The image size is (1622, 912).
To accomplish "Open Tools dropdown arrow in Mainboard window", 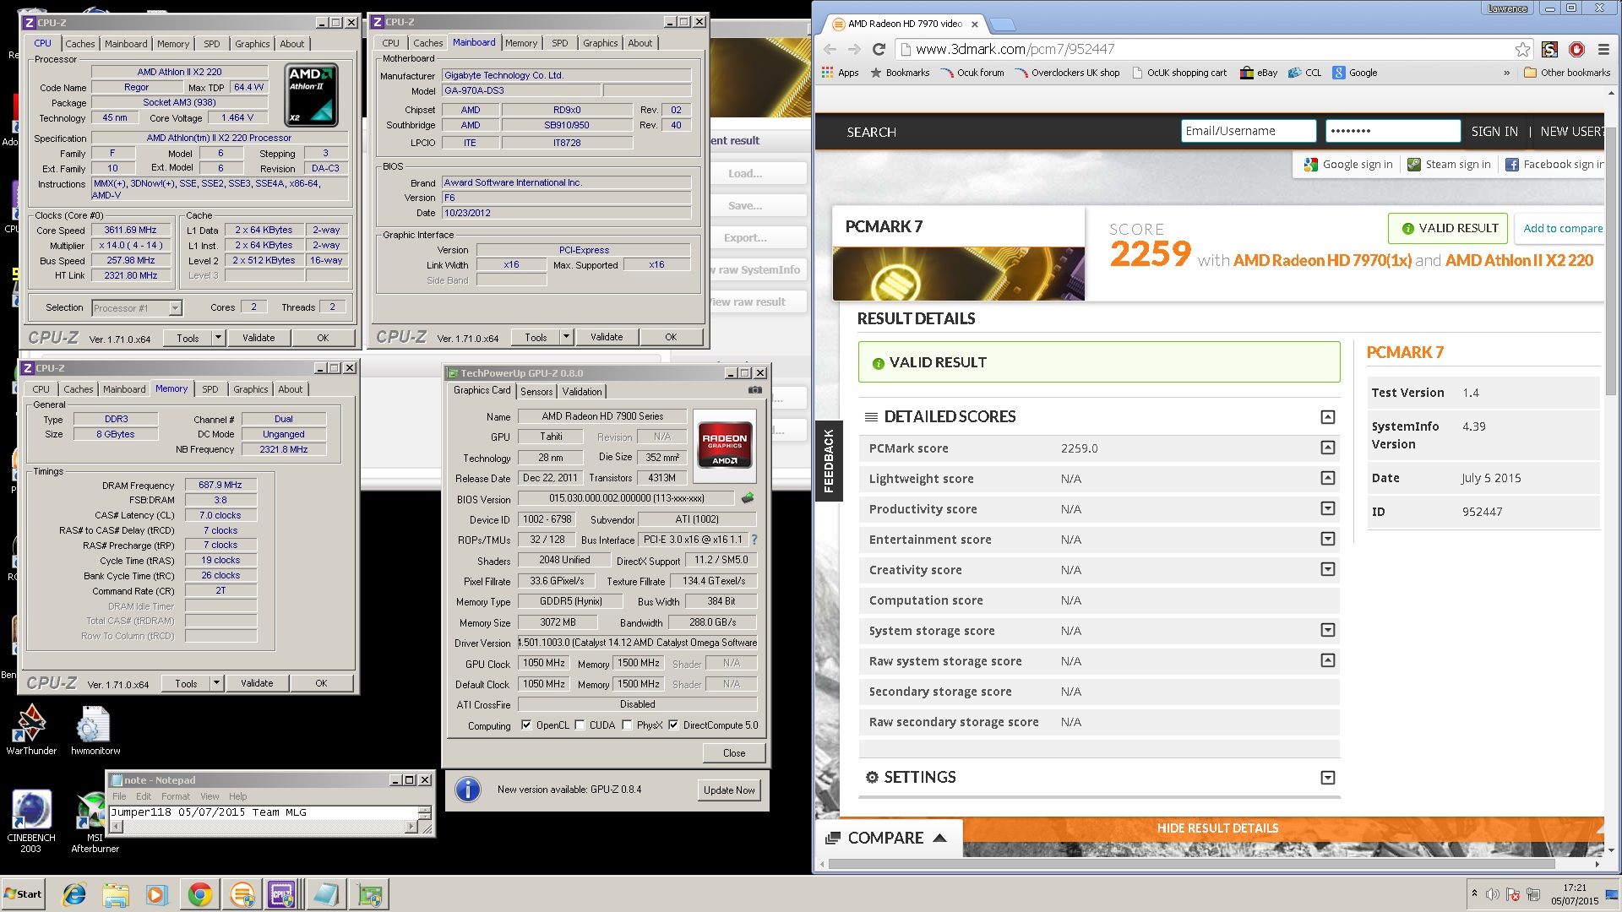I will (566, 337).
